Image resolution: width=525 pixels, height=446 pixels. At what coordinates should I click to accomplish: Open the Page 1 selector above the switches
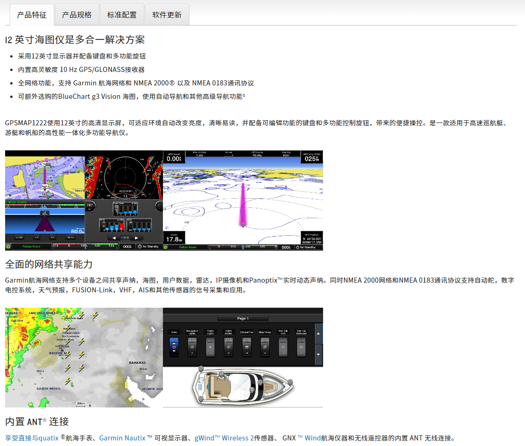coord(243,318)
